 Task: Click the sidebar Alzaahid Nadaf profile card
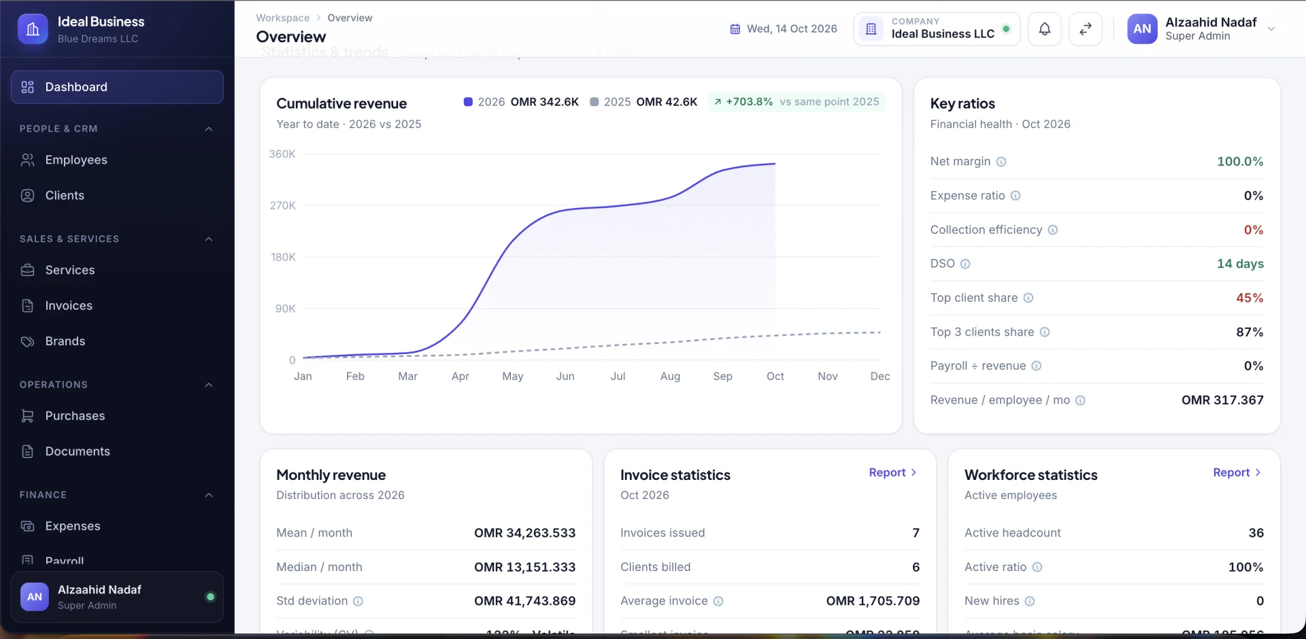pyautogui.click(x=117, y=597)
